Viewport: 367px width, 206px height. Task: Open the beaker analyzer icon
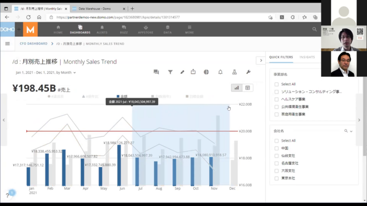tap(234, 72)
